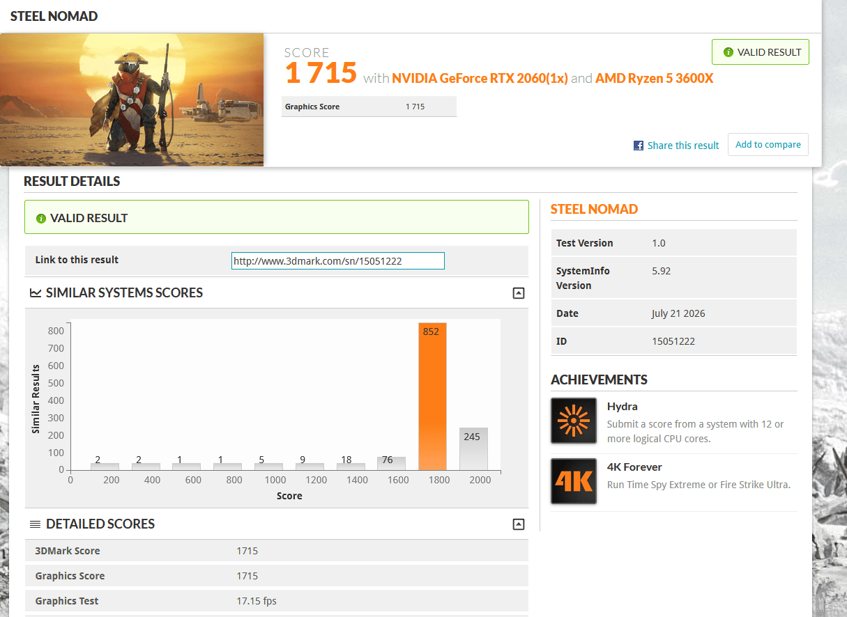Screen dimensions: 847x617
Task: Click the Share this result link
Action: click(682, 146)
